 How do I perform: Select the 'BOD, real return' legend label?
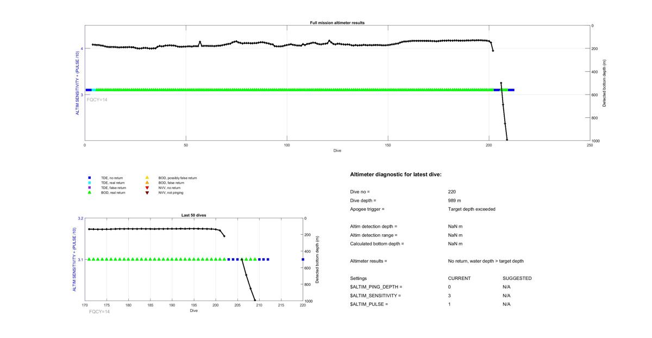coord(114,192)
